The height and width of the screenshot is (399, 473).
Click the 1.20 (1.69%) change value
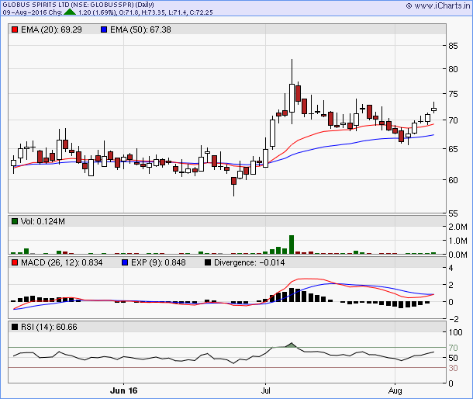pos(97,12)
